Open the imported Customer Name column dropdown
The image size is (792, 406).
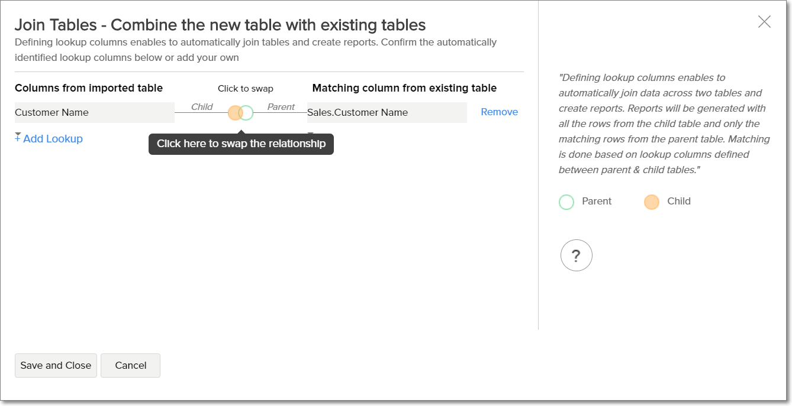[x=94, y=112]
